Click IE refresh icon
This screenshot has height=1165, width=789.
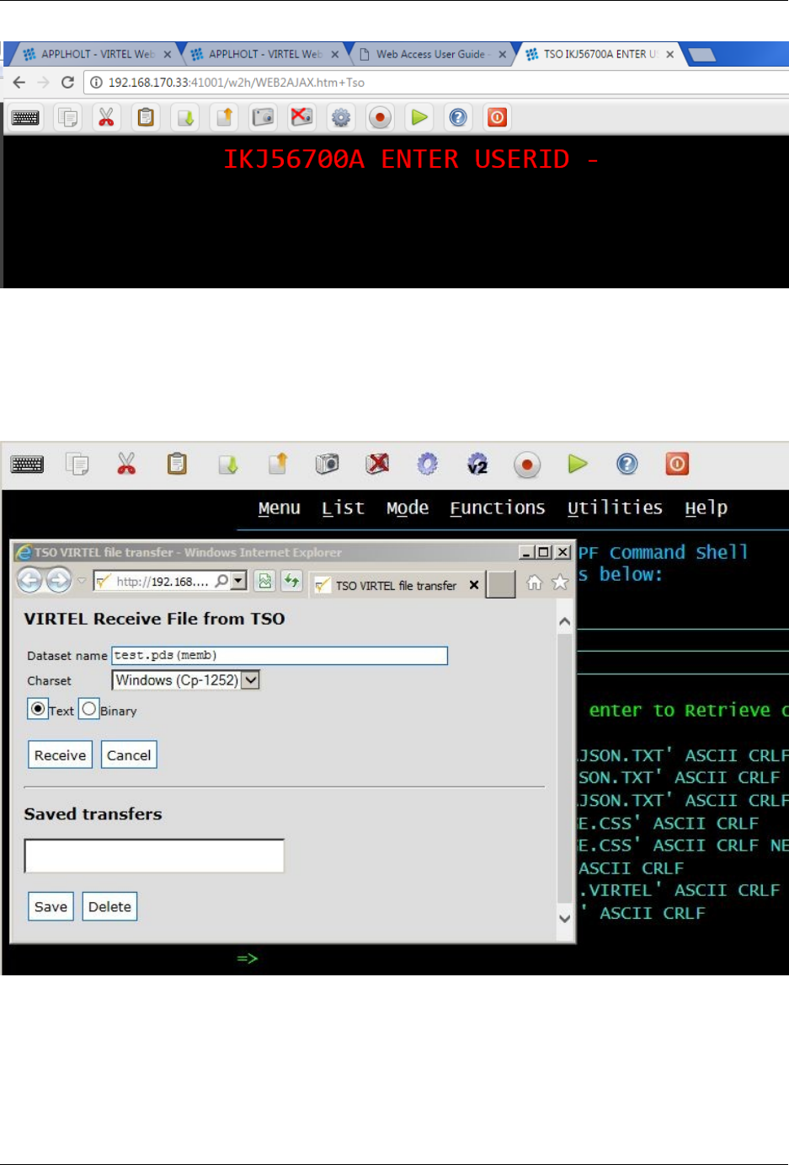click(291, 580)
